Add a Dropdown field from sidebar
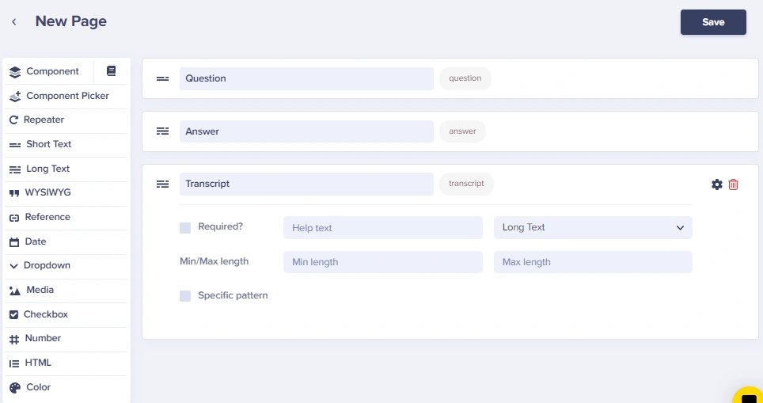The image size is (763, 403). point(66,266)
